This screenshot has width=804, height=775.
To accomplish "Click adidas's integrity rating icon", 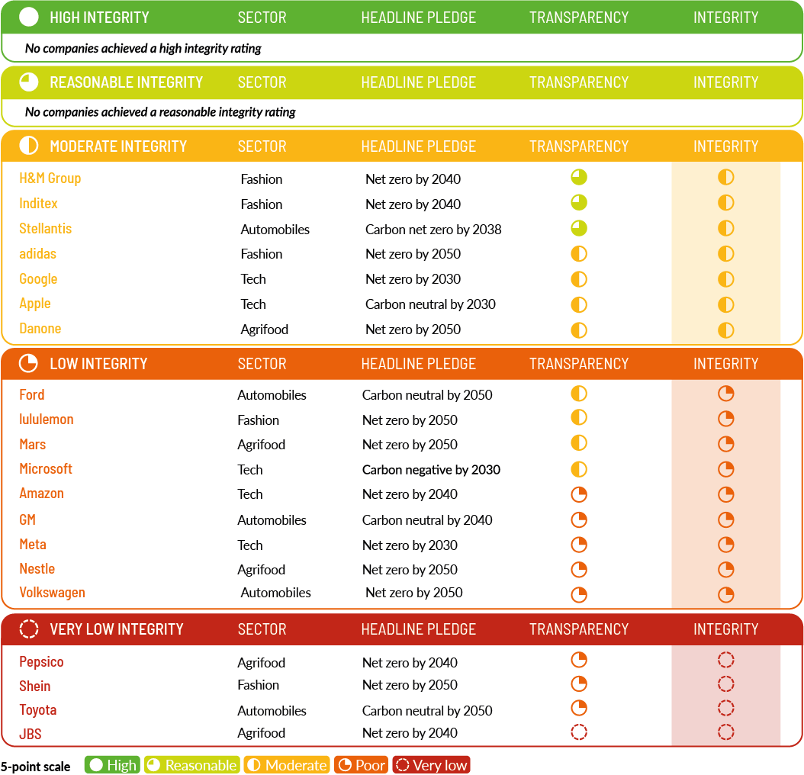I will click(725, 253).
